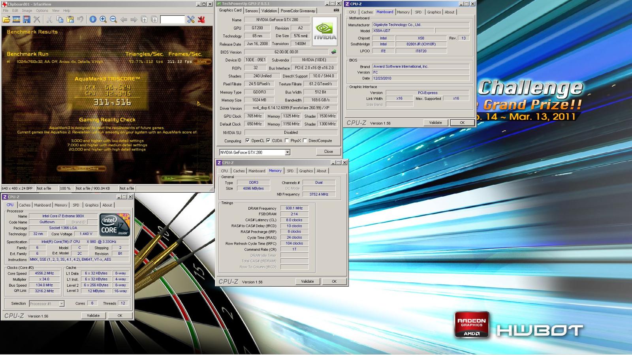Click the Copy icon in IrfanView toolbar
Viewport: 632px width, 355px height.
point(60,19)
